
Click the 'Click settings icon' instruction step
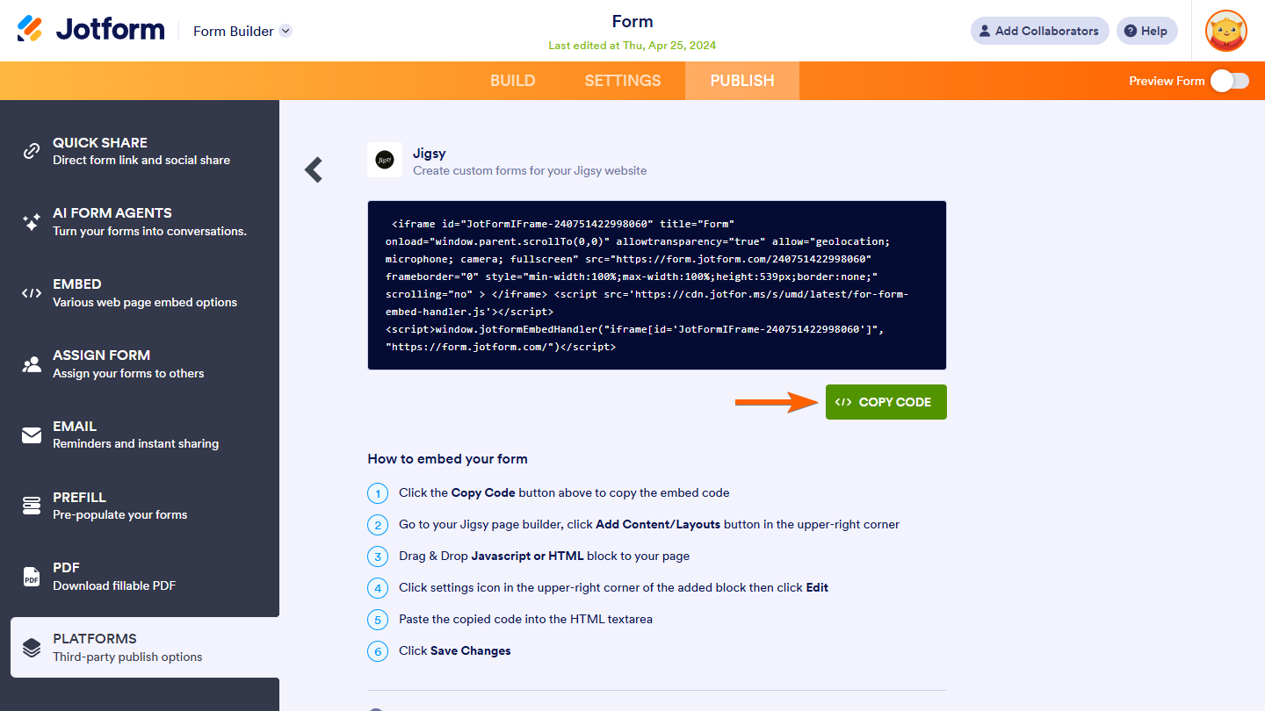click(613, 587)
